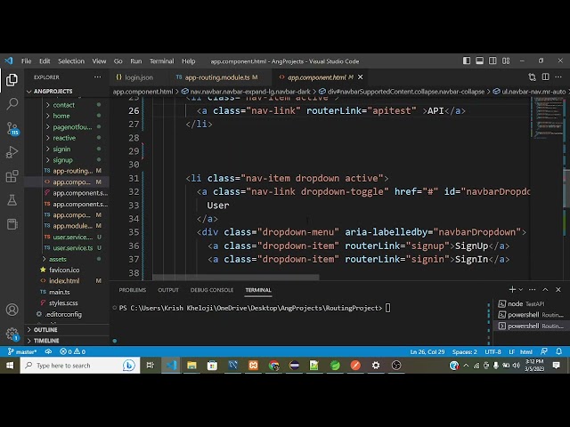Open terminal panel more actions ellipsis
This screenshot has width=570, height=427.
533,289
